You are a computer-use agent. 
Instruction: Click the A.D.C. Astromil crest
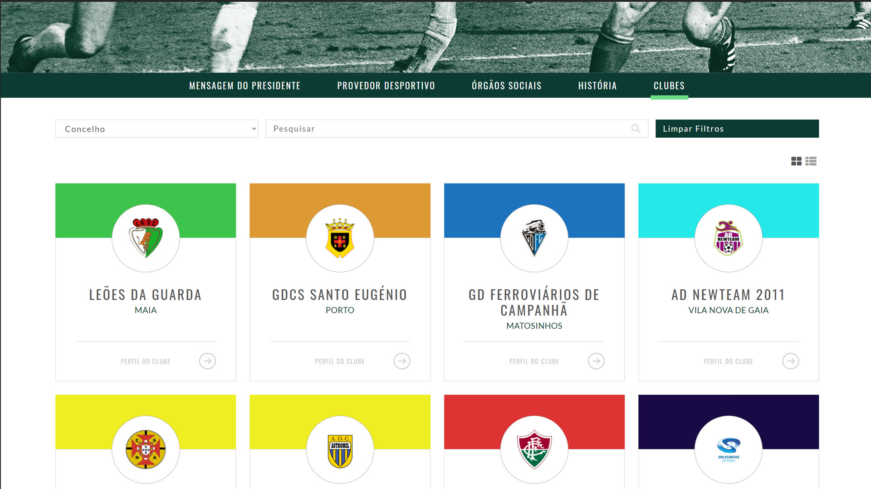tap(340, 451)
